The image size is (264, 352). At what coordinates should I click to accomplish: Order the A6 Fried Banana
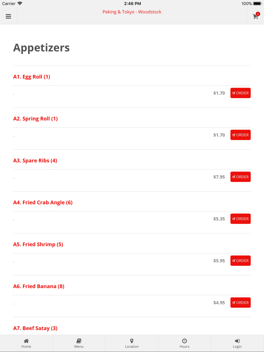[x=241, y=303]
